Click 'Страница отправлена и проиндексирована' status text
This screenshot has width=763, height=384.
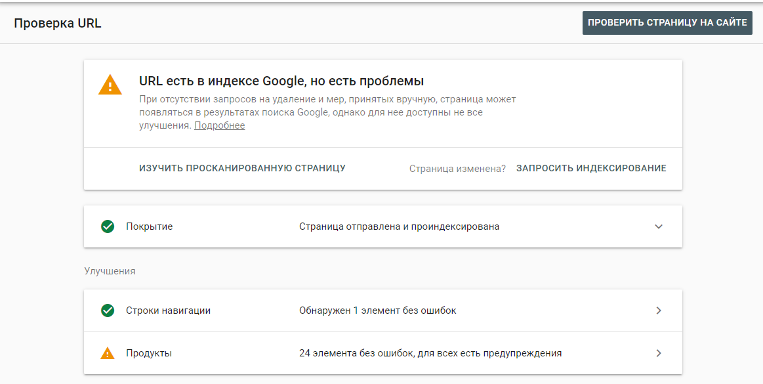[x=399, y=227]
